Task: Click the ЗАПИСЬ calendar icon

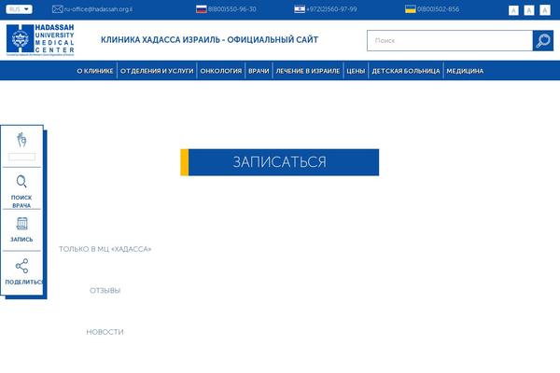Action: coord(21,224)
